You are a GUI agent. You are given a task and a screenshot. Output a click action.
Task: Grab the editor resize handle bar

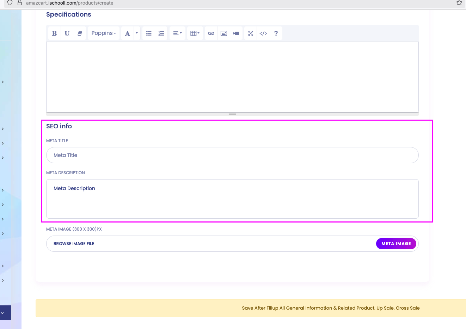232,114
